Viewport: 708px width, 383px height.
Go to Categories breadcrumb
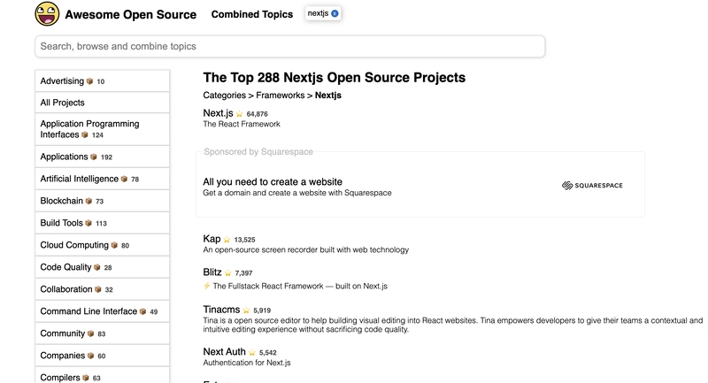pyautogui.click(x=224, y=96)
